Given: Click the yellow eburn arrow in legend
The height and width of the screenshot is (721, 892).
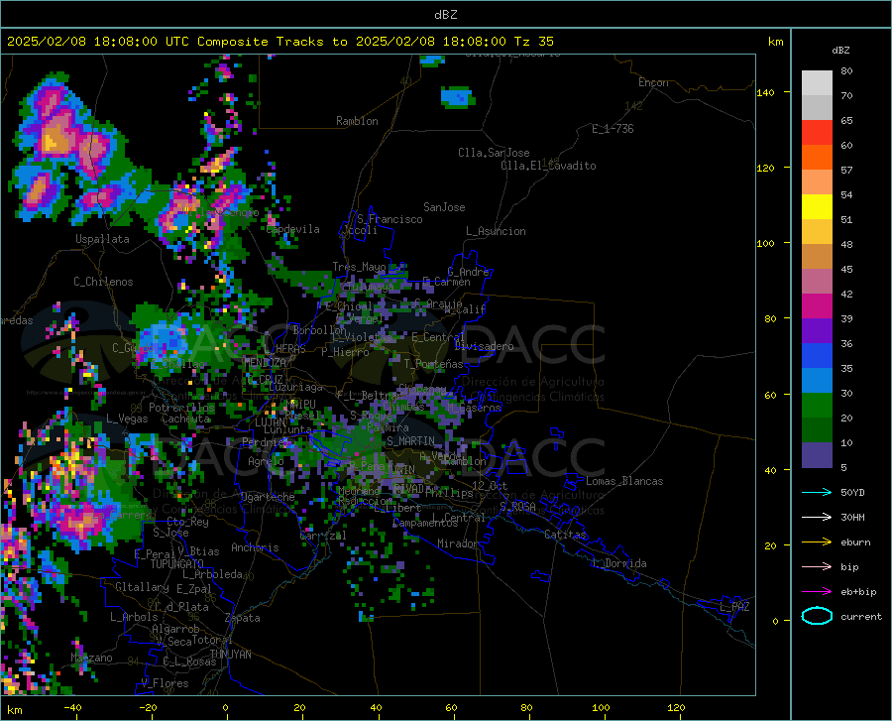Looking at the screenshot, I should (x=817, y=542).
